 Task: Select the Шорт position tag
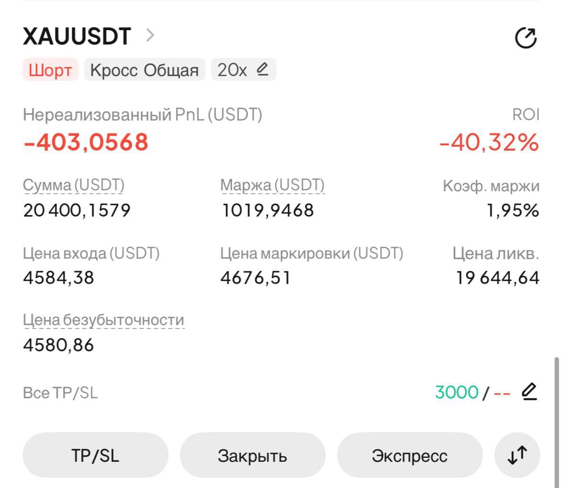(x=50, y=70)
